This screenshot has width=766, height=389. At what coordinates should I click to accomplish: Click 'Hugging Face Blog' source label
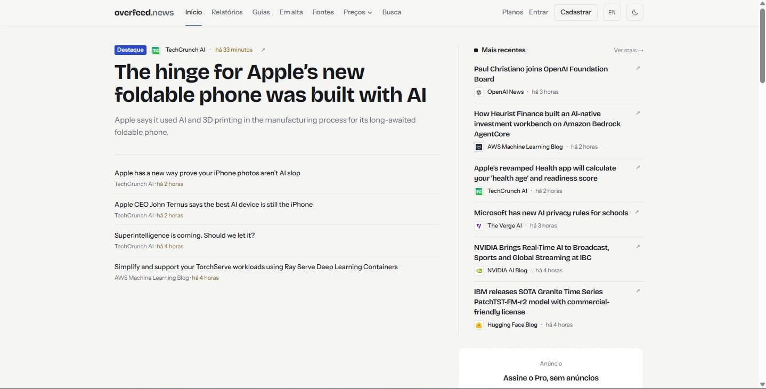coord(512,325)
